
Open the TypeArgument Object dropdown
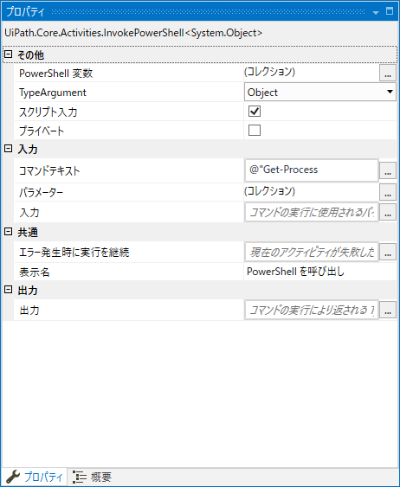320,92
